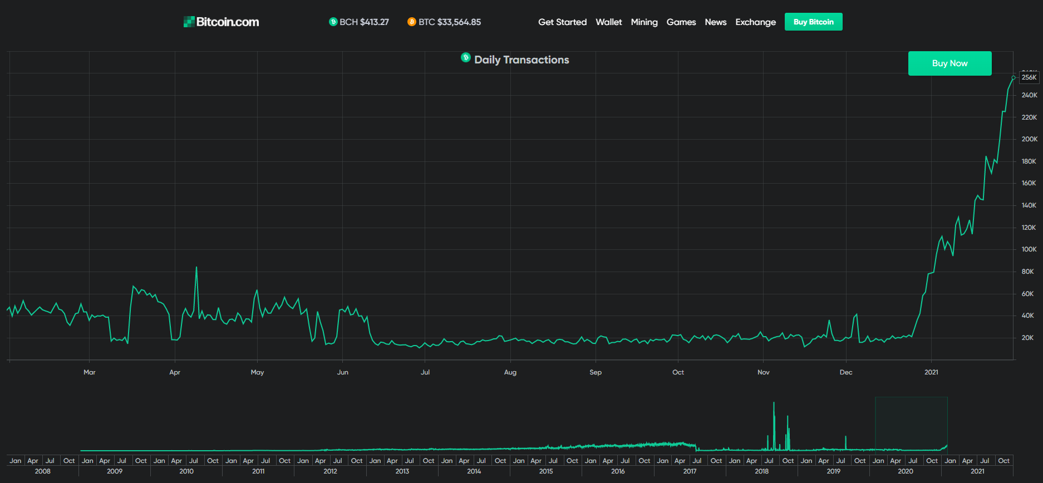Screen dimensions: 1043x483
Task: Click the 2008 year label in navigator
Action: (43, 471)
